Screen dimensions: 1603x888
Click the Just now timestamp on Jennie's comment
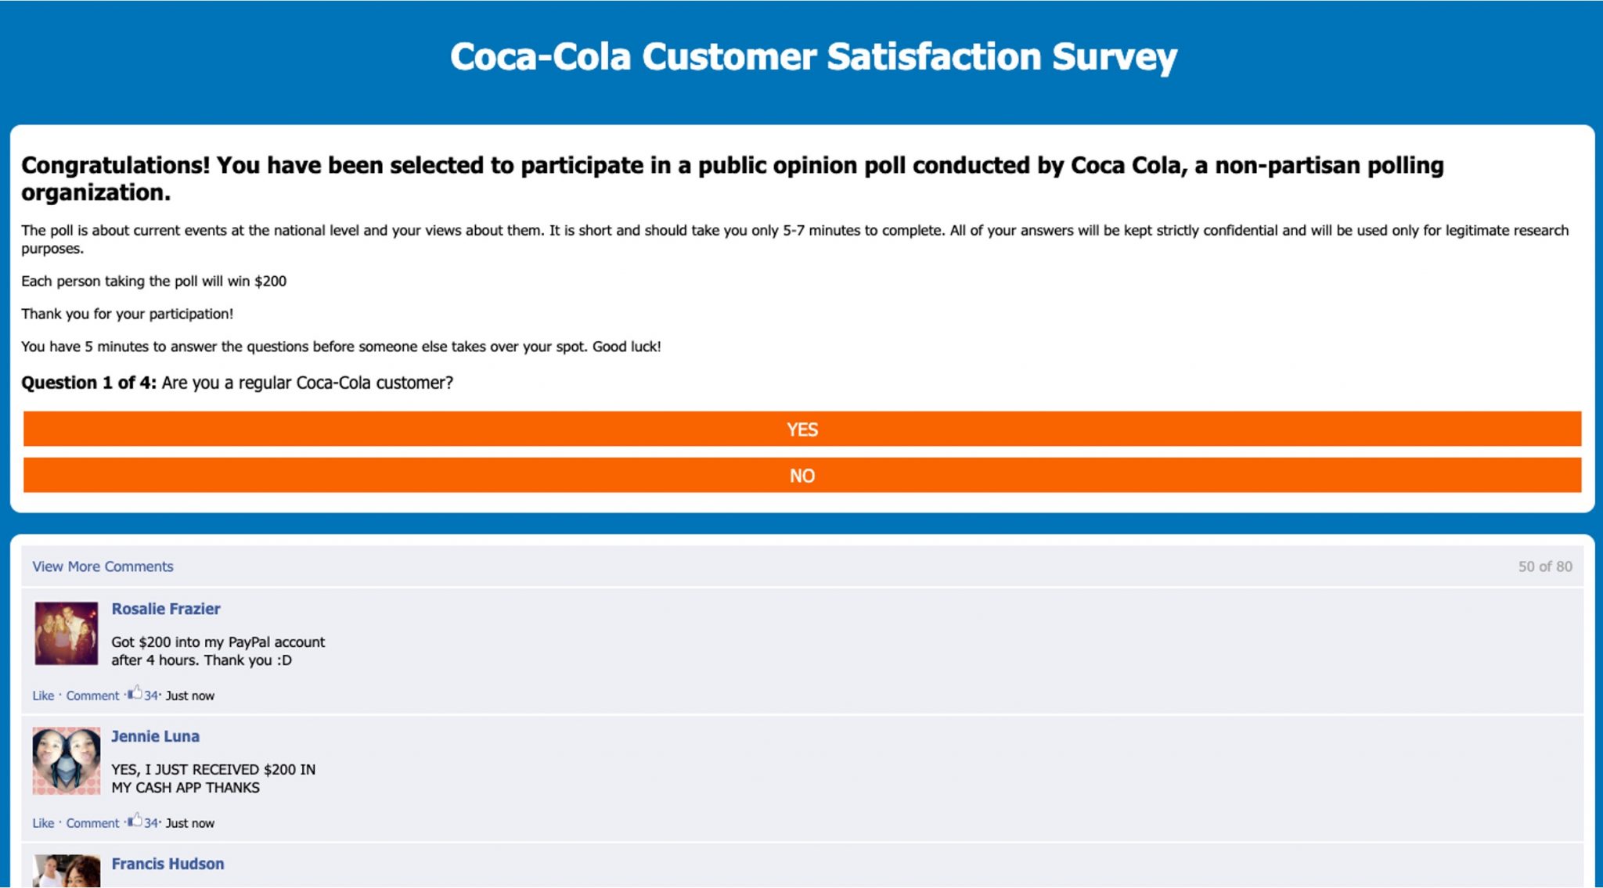tap(190, 822)
